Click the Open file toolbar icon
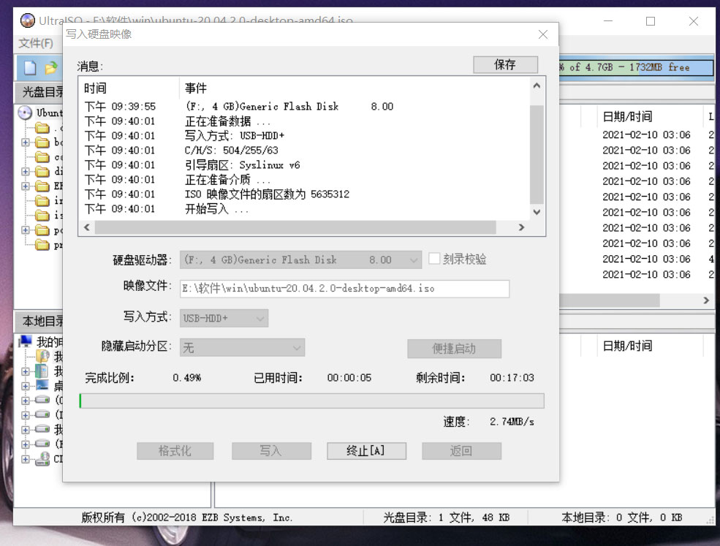The image size is (720, 546). tap(51, 68)
